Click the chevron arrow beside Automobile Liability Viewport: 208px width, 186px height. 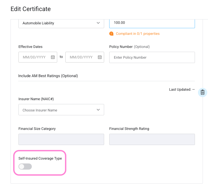coord(98,23)
